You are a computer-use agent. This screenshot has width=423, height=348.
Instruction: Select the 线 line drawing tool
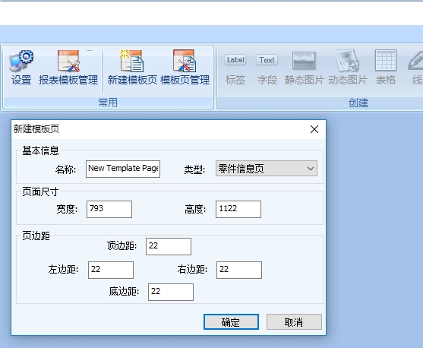(x=416, y=67)
